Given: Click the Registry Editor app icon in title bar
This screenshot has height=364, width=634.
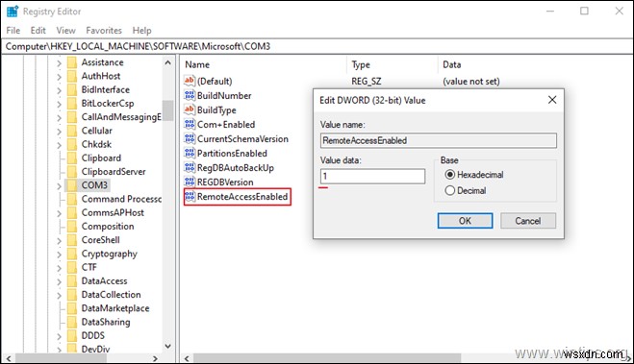Looking at the screenshot, I should [x=13, y=12].
